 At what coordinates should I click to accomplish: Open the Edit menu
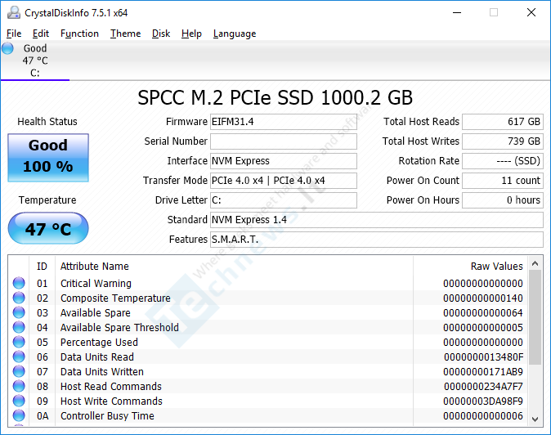(40, 34)
